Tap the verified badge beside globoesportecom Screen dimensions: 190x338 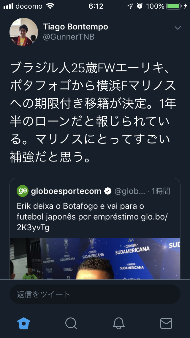coord(107,191)
